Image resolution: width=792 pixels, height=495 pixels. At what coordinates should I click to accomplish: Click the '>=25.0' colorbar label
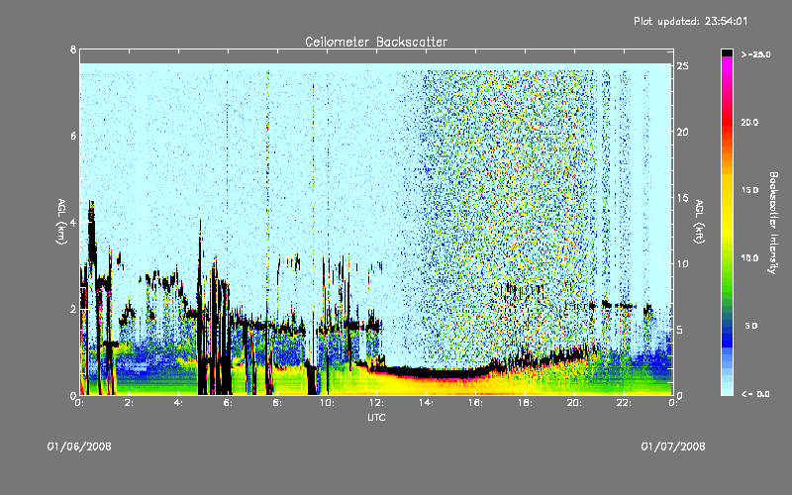coord(755,54)
